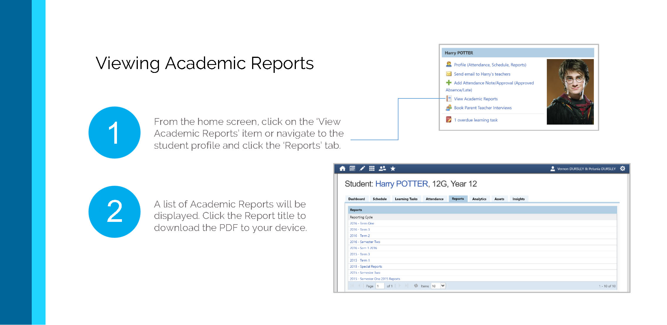
Task: Expand the Items per page dropdown
Action: tap(443, 286)
